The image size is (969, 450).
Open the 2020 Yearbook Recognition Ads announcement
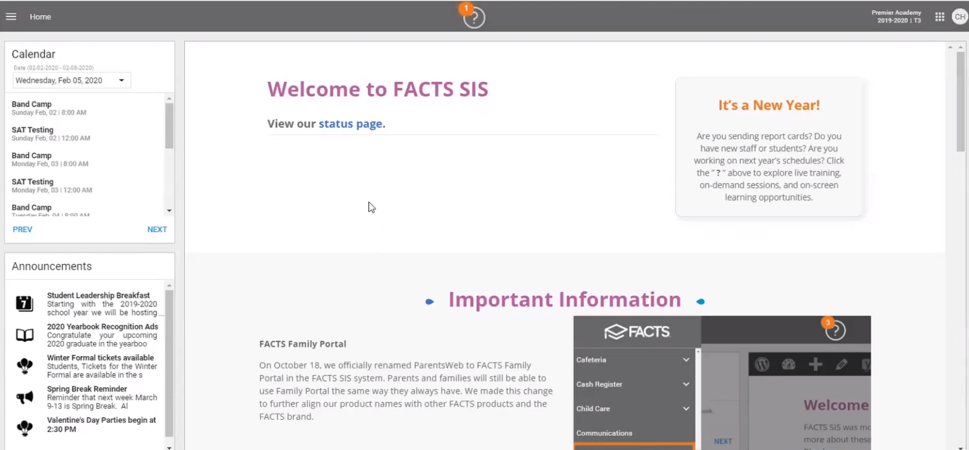pyautogui.click(x=102, y=330)
